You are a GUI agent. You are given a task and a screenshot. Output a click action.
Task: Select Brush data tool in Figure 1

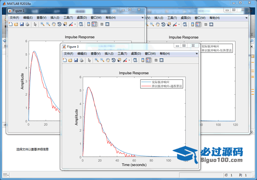pos(71,24)
